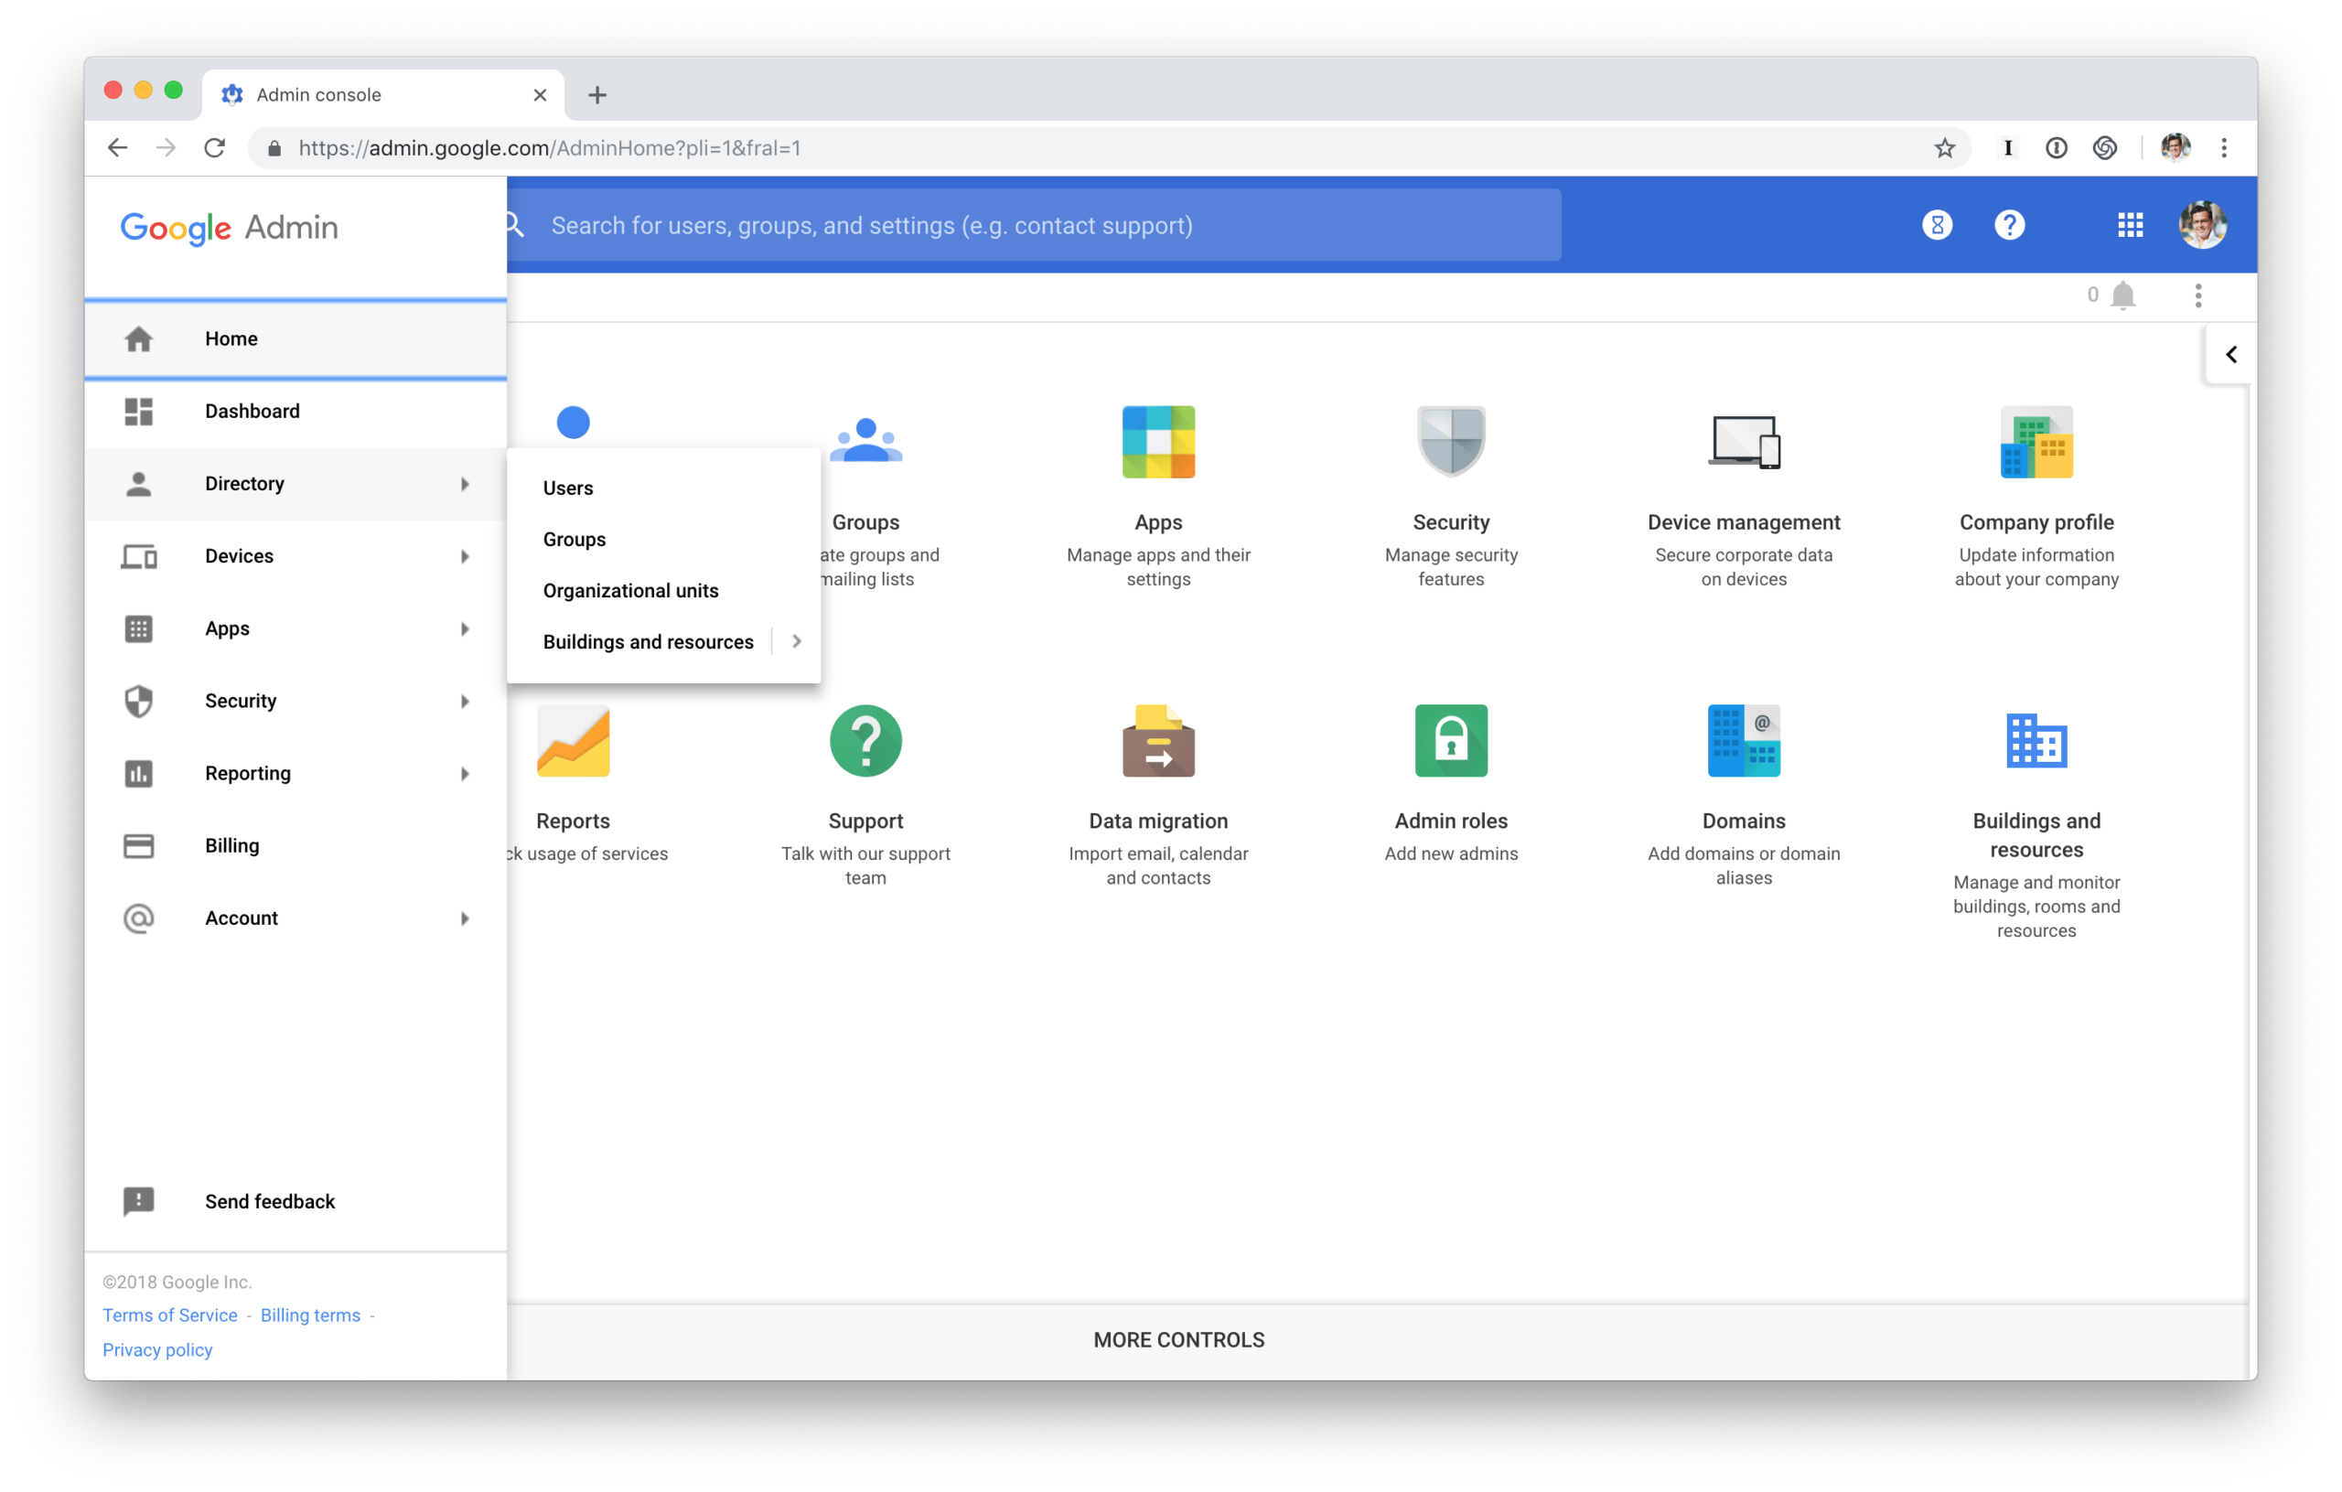Open the Device management laptop icon
This screenshot has width=2342, height=1492.
coord(1744,442)
